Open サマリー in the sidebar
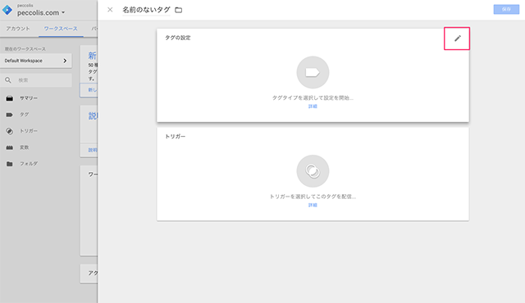Image resolution: width=525 pixels, height=303 pixels. 29,98
